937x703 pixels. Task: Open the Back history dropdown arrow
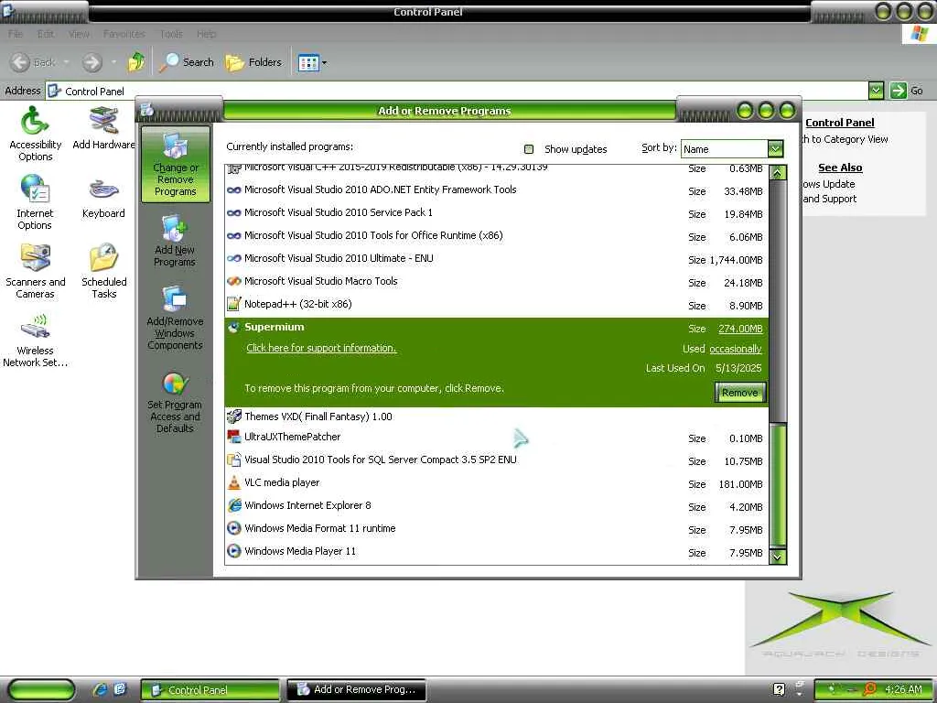pos(66,62)
